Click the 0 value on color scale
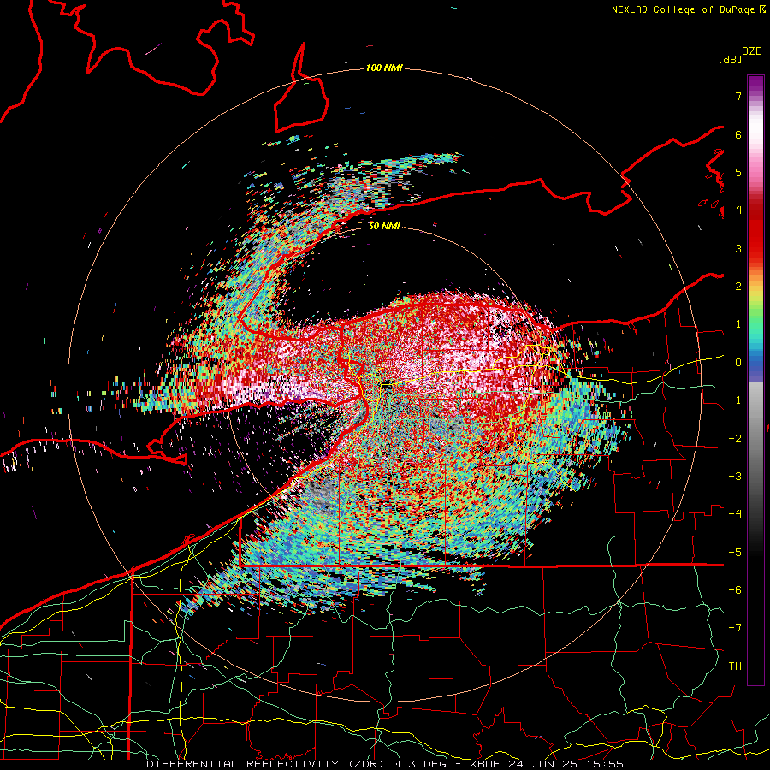Screen dimensions: 770x770 point(738,363)
